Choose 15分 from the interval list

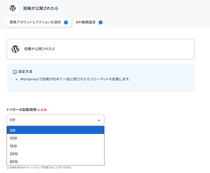[56, 146]
